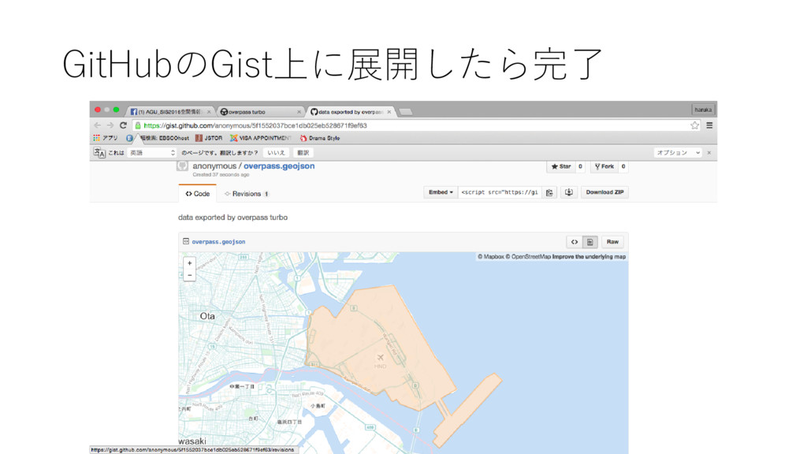The height and width of the screenshot is (454, 807).
Task: Select the data exported by overpass tab
Action: click(x=349, y=112)
